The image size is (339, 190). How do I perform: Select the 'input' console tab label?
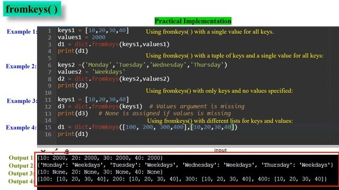pyautogui.click(x=220, y=150)
